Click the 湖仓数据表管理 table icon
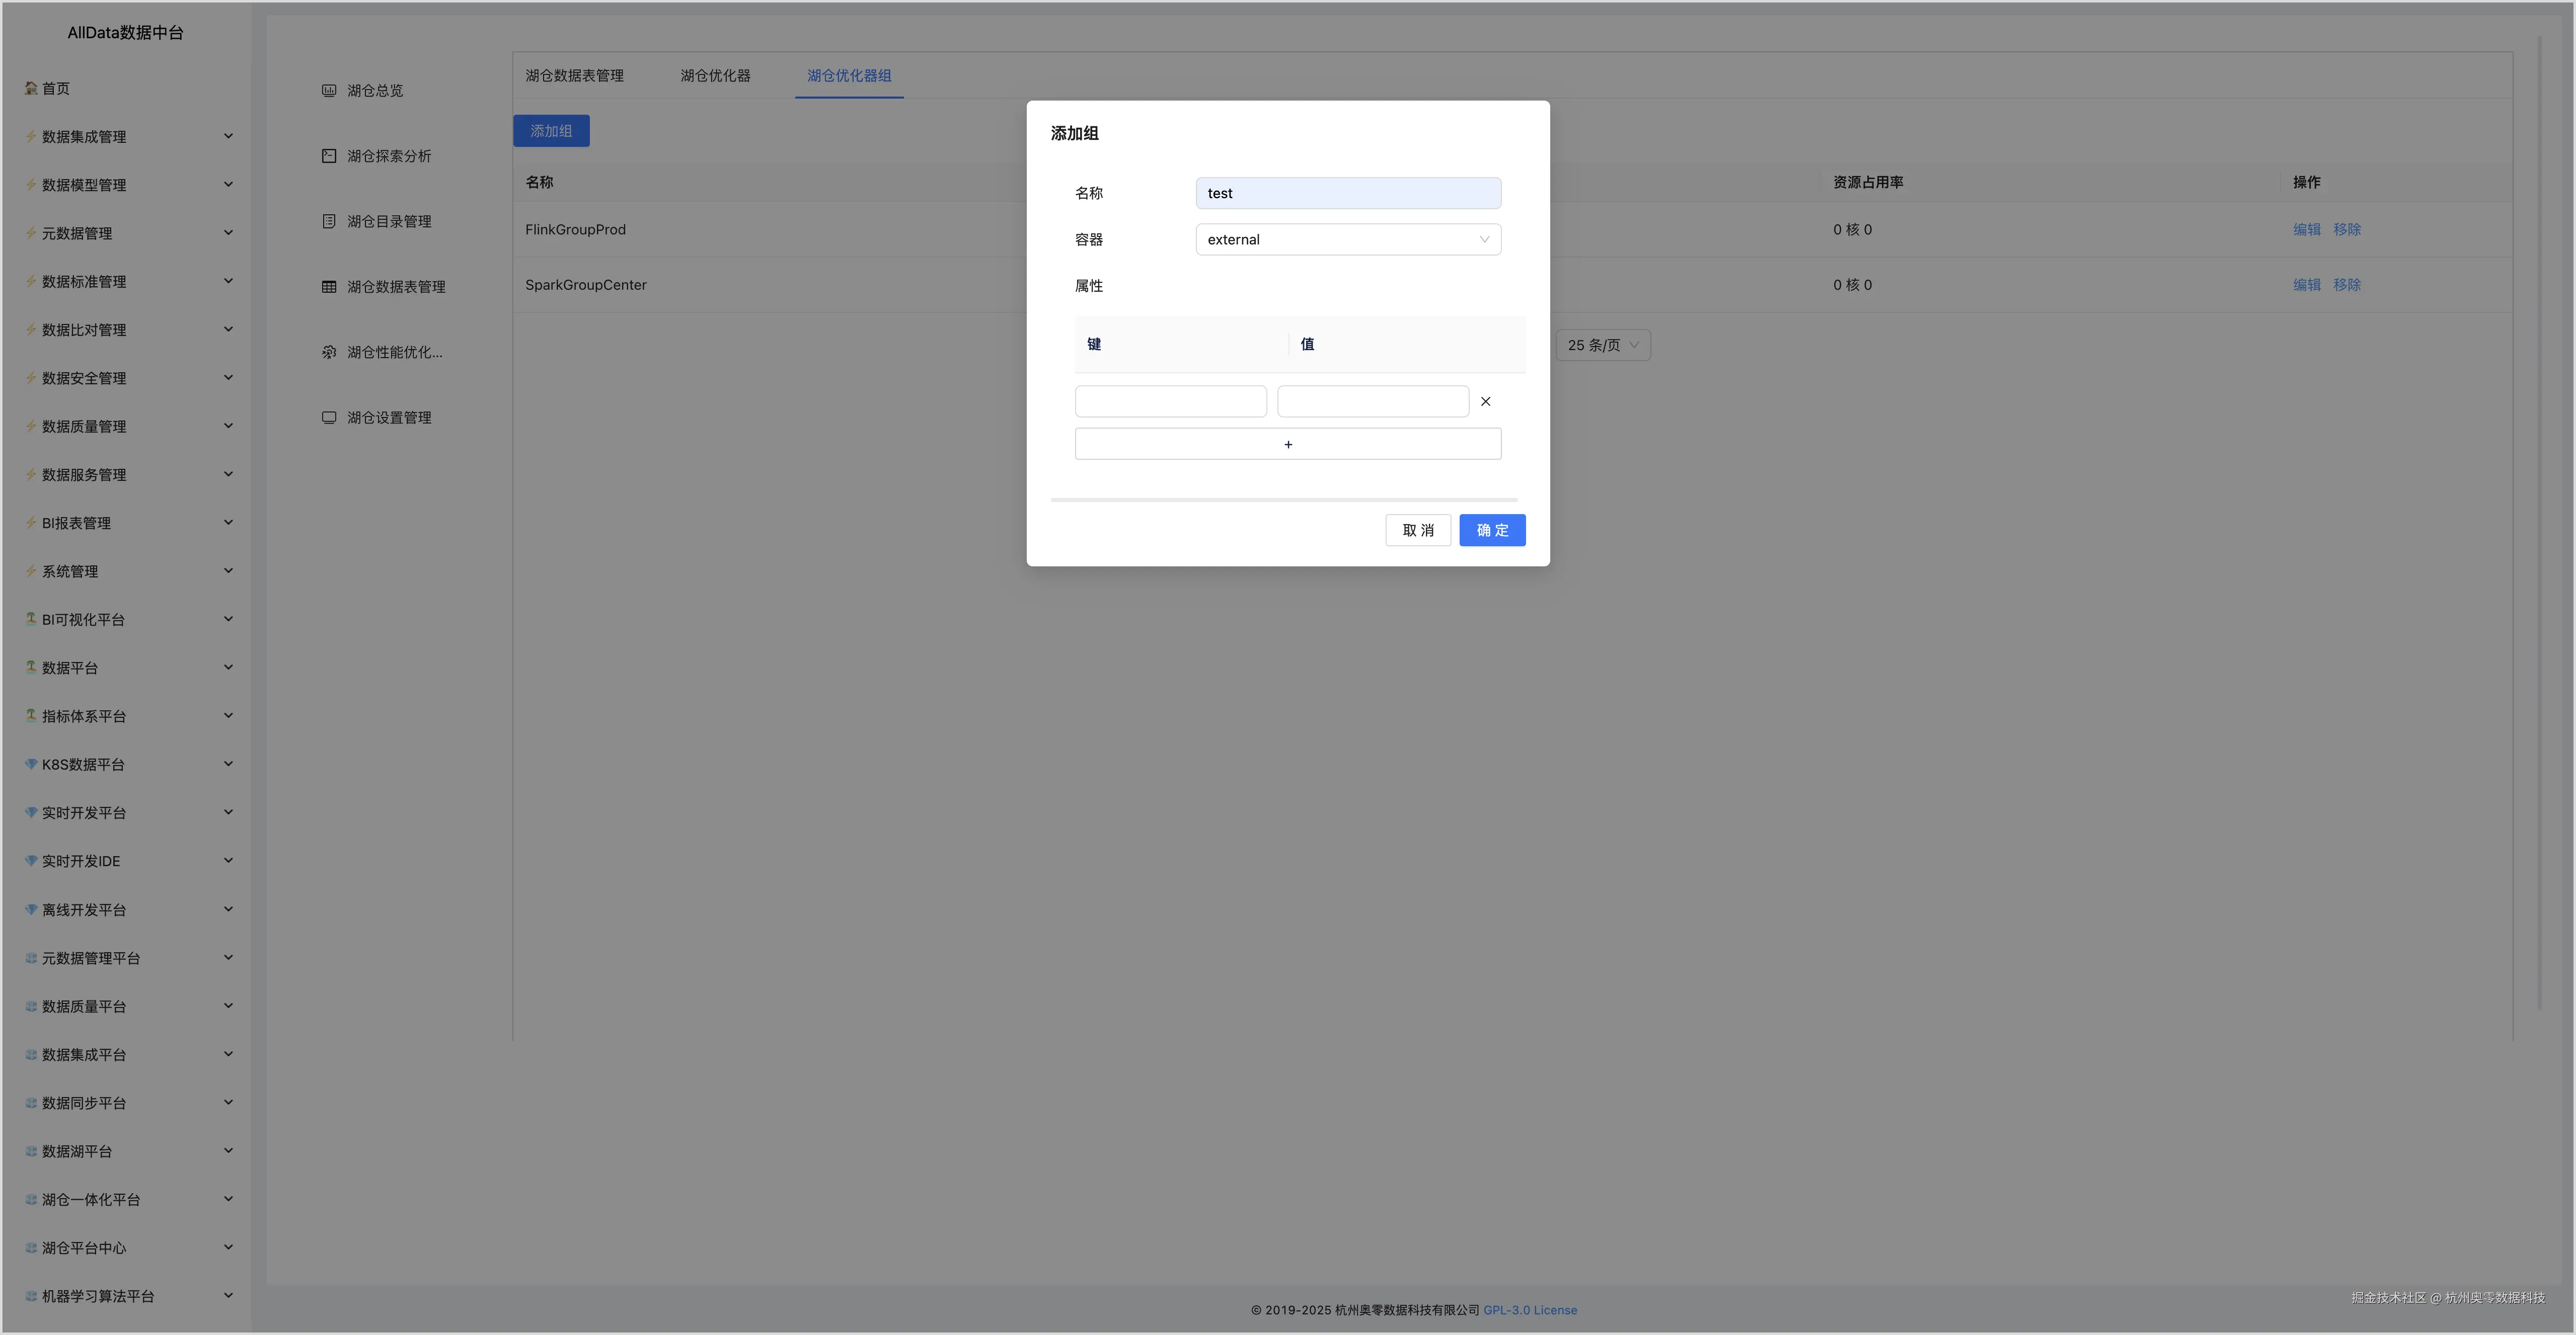2576x1335 pixels. 329,287
